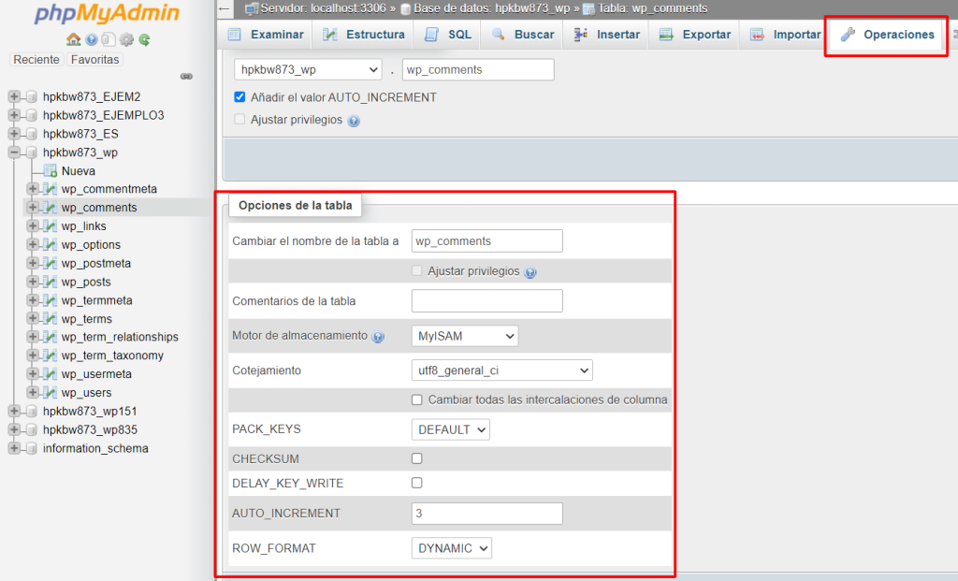This screenshot has height=581, width=958.
Task: Open phpMyAdmin settings via gear icon
Action: (125, 39)
